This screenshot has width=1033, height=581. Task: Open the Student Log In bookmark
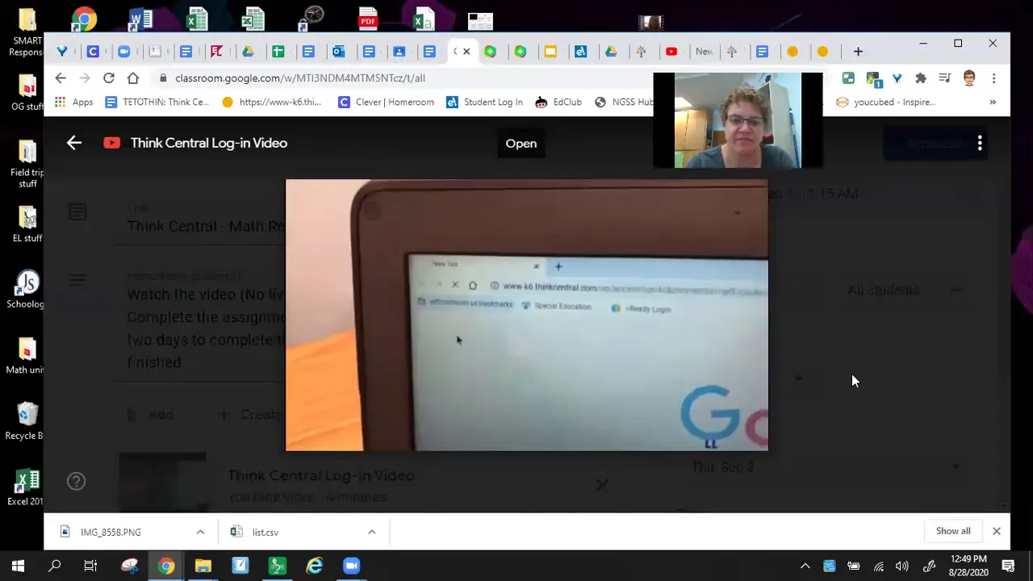point(484,102)
